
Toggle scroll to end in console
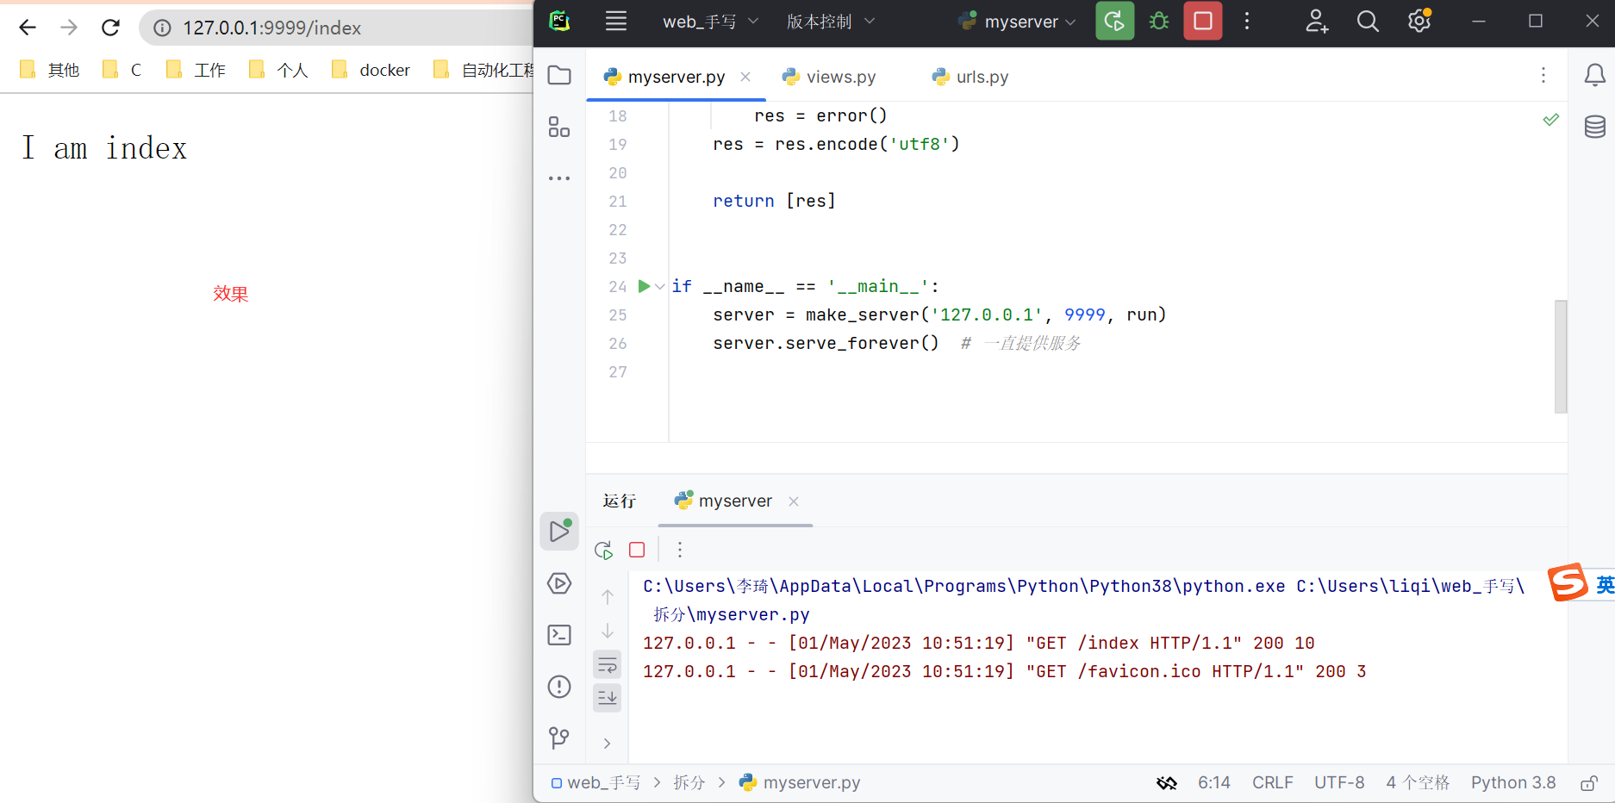tap(608, 697)
